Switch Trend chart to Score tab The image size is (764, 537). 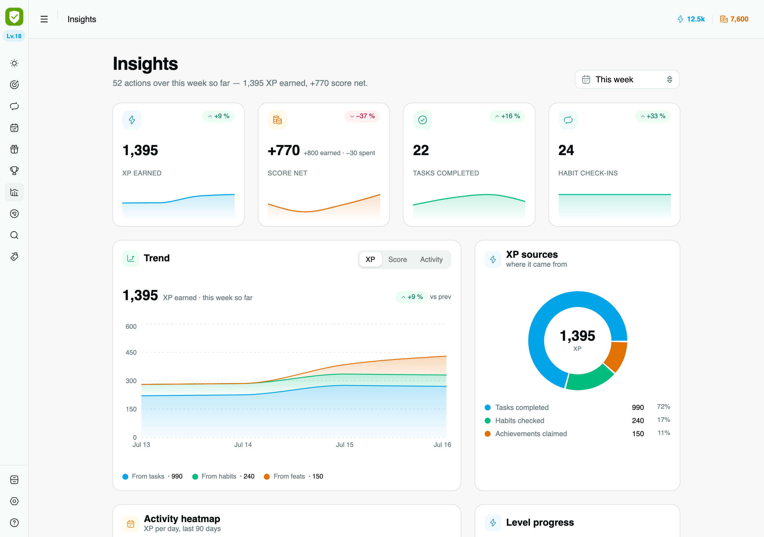[397, 259]
